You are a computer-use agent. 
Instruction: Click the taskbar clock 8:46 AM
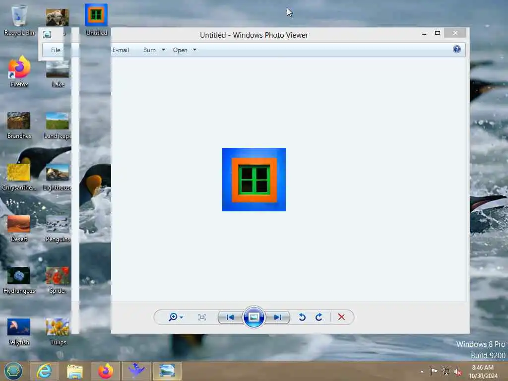483,372
